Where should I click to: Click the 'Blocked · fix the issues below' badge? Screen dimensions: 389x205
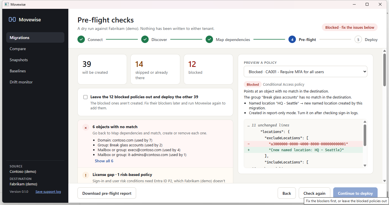[x=350, y=27]
